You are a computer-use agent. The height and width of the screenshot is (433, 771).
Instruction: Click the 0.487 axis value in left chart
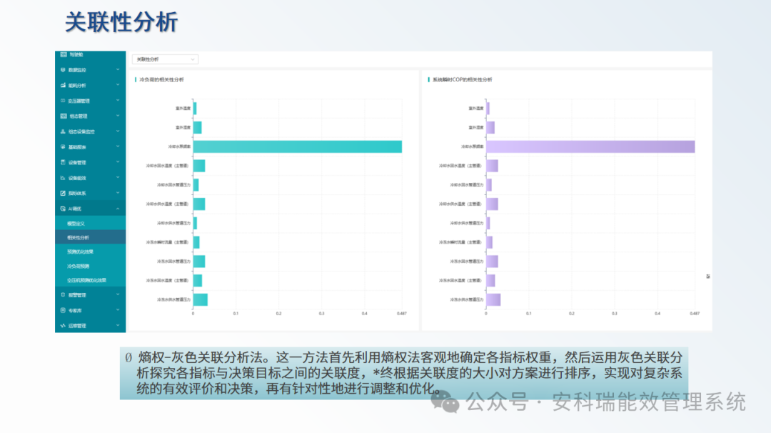tap(402, 314)
